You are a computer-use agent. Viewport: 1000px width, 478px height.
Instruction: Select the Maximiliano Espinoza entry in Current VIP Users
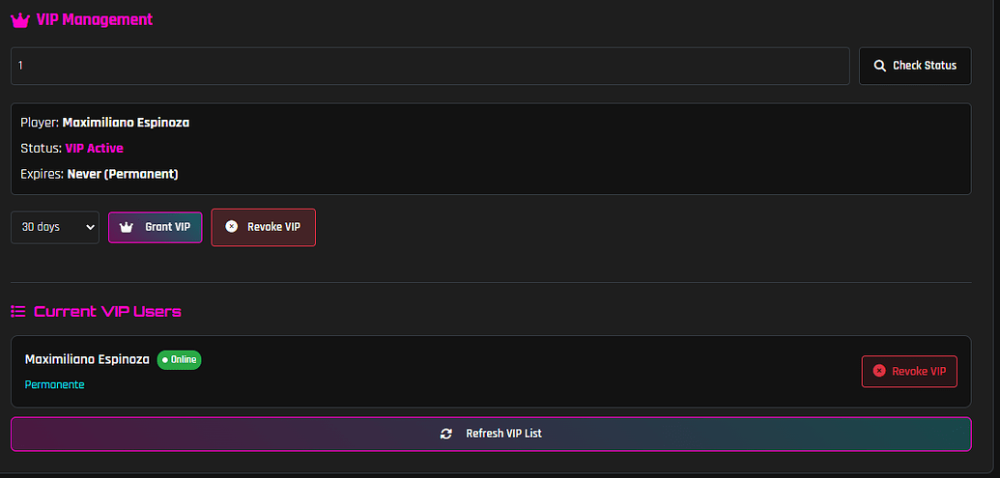(87, 359)
